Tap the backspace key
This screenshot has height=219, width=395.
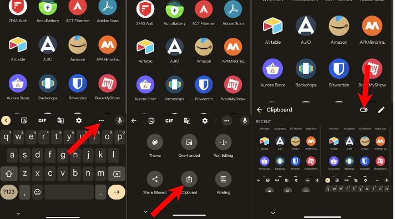click(x=117, y=174)
